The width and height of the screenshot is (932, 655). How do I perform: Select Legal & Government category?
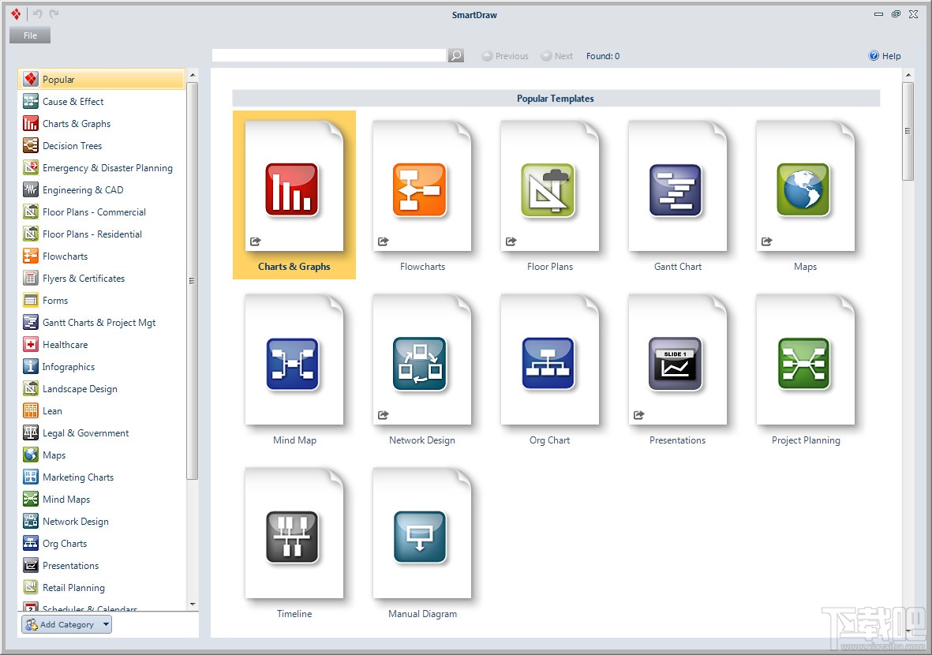tap(102, 432)
